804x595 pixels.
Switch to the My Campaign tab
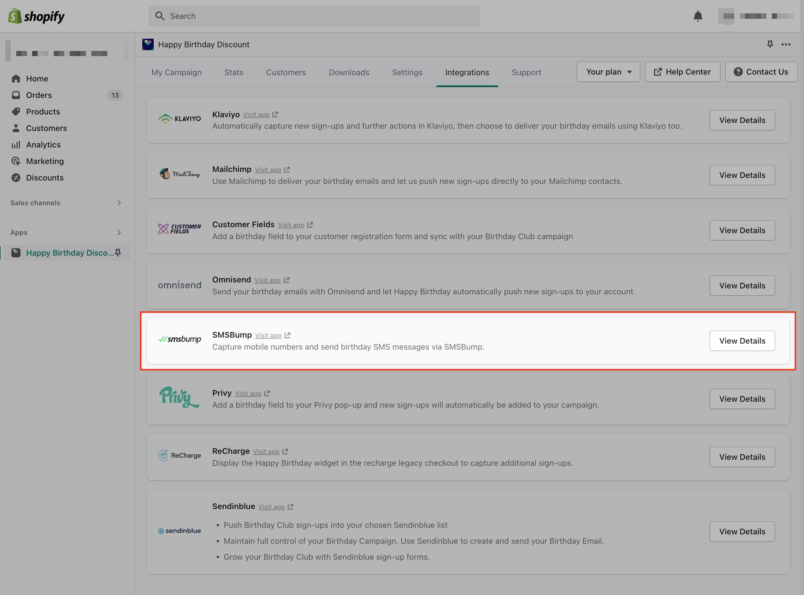coord(176,72)
